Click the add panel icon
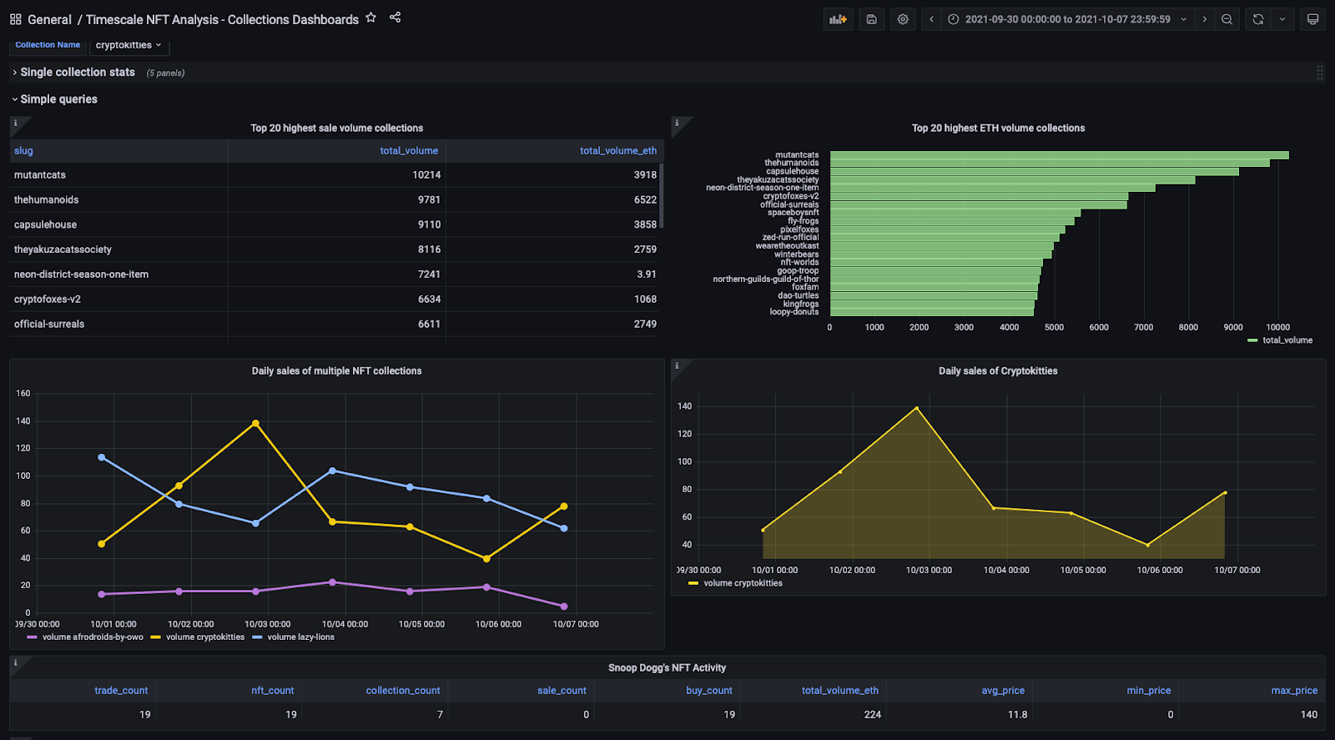Image resolution: width=1335 pixels, height=740 pixels. click(x=838, y=19)
